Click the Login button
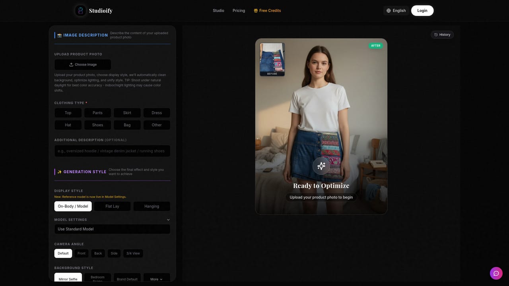 [x=422, y=11]
